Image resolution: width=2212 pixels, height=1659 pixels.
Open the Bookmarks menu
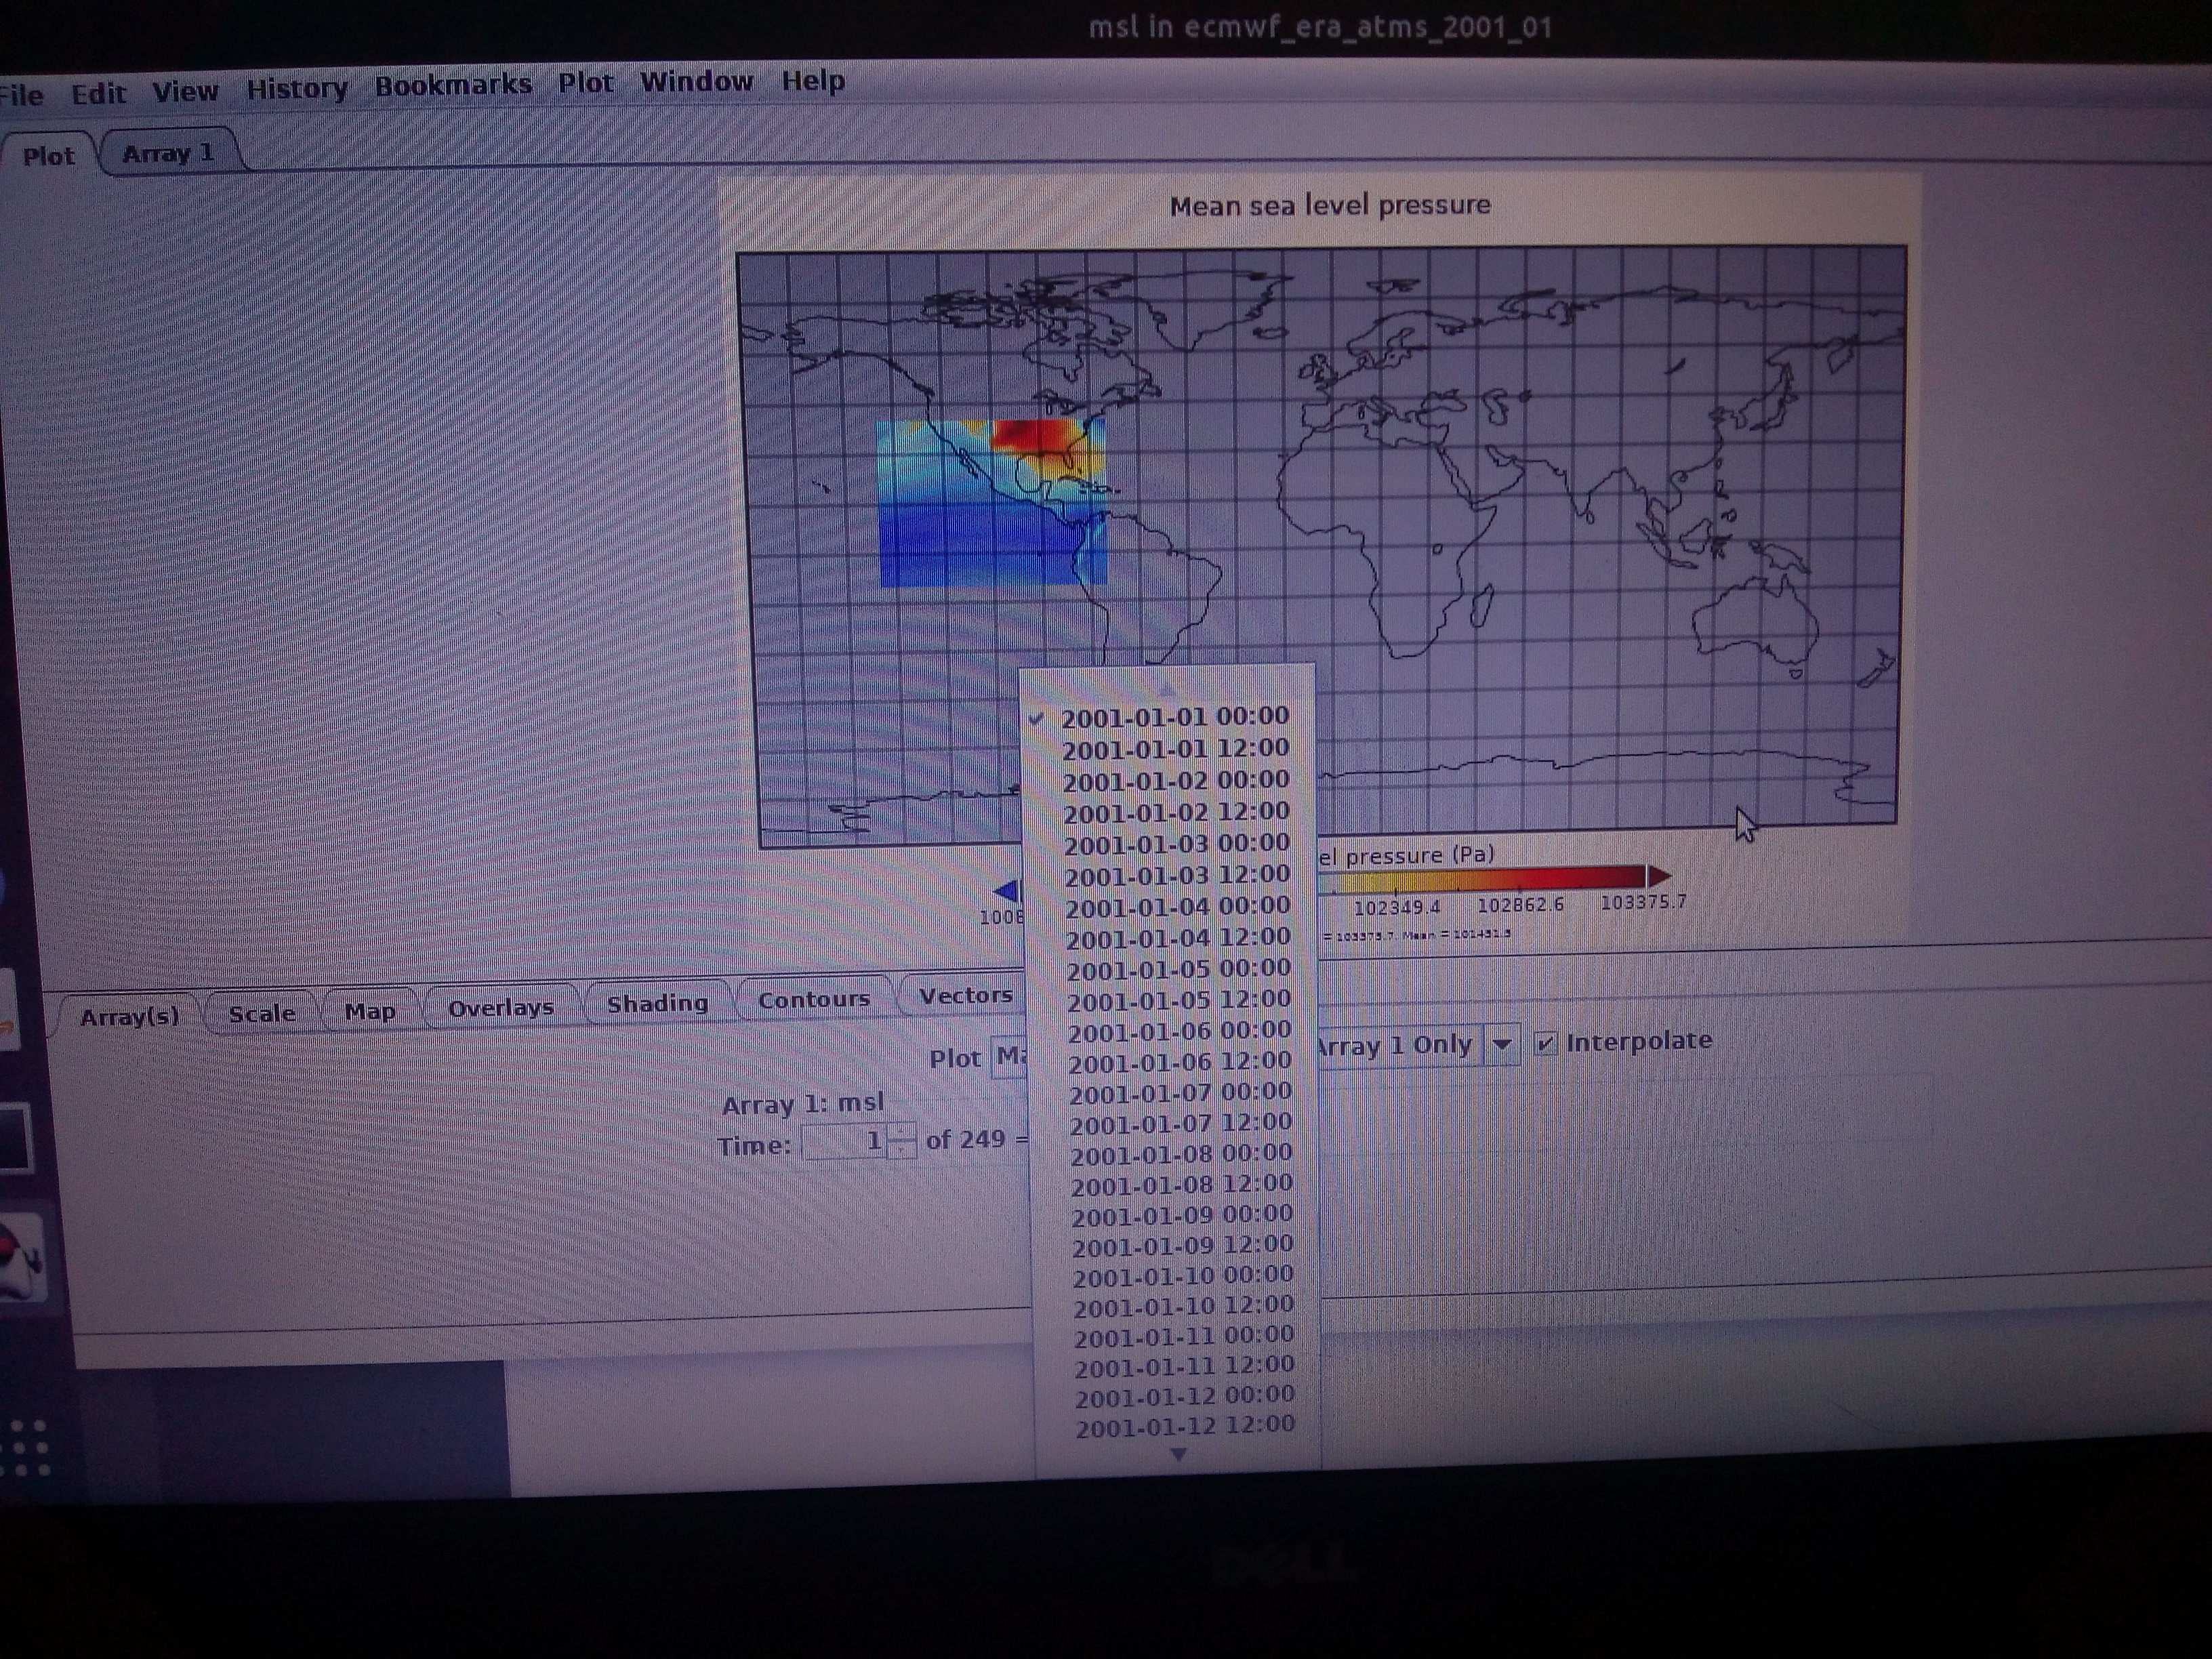pyautogui.click(x=453, y=86)
